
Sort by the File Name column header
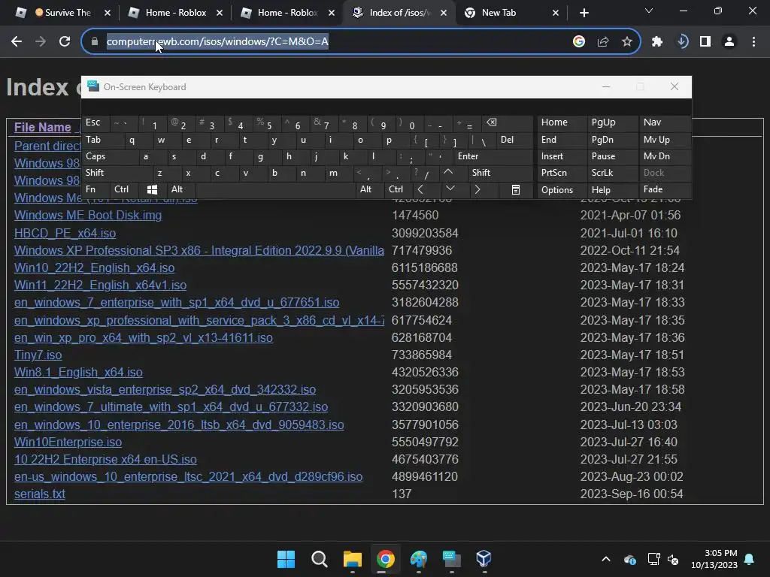(x=42, y=128)
